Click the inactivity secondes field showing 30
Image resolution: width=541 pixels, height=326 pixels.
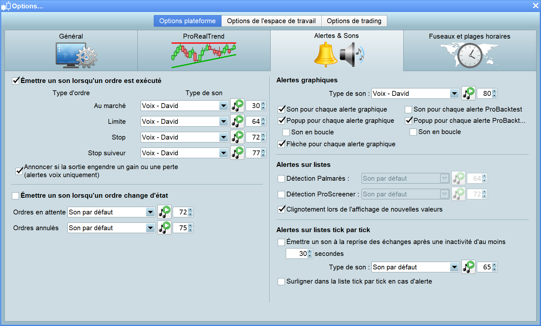pos(299,253)
